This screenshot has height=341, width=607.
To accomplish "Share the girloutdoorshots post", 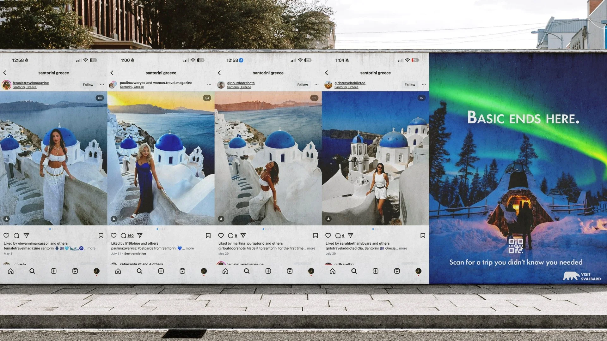I will point(243,236).
